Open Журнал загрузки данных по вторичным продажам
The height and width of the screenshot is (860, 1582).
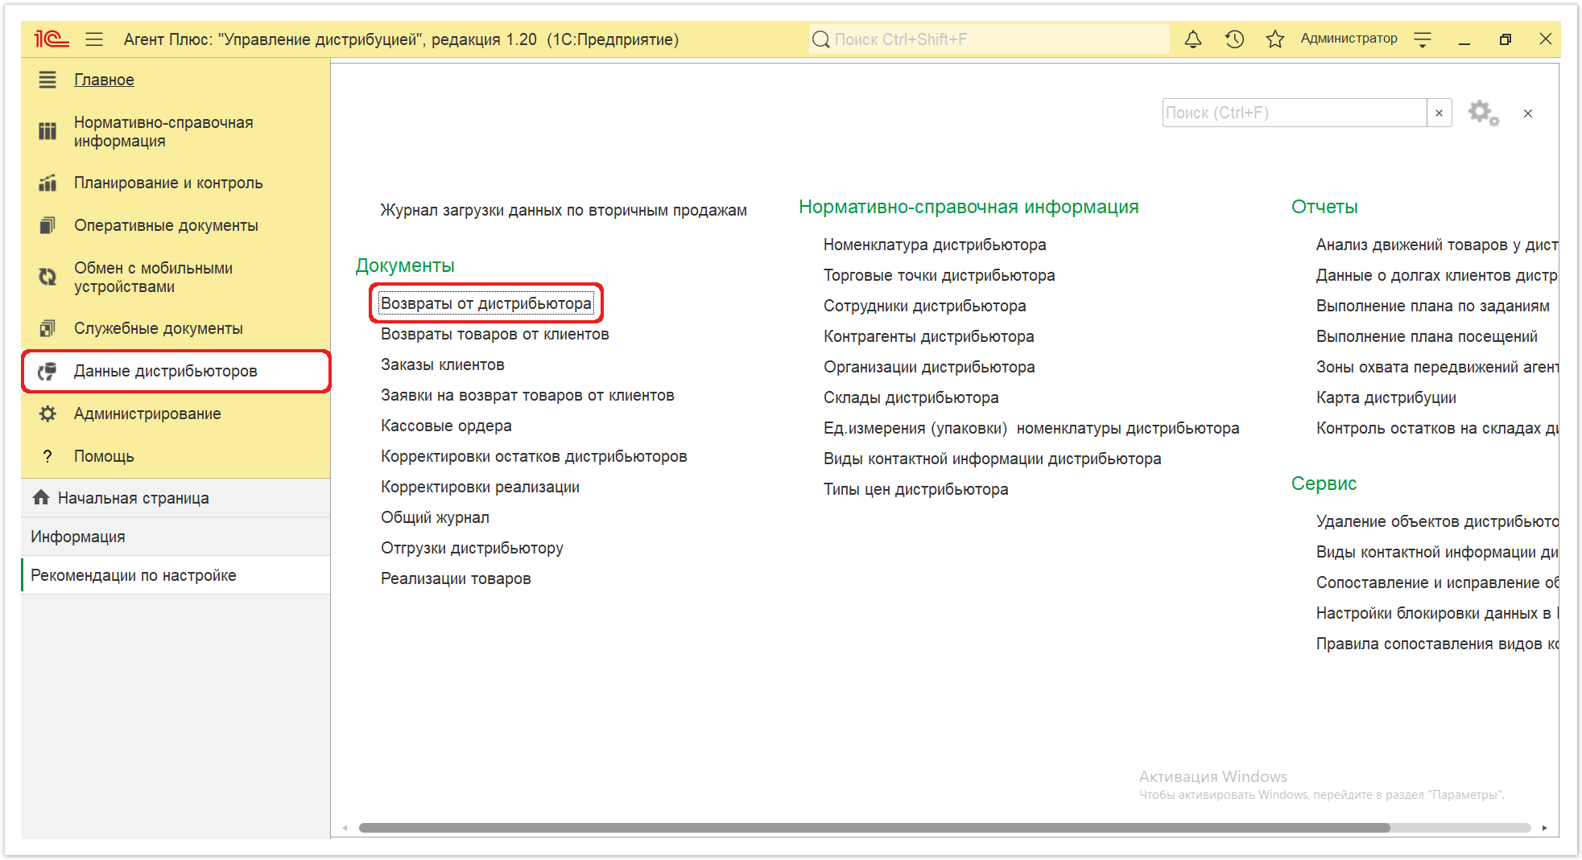pos(564,210)
